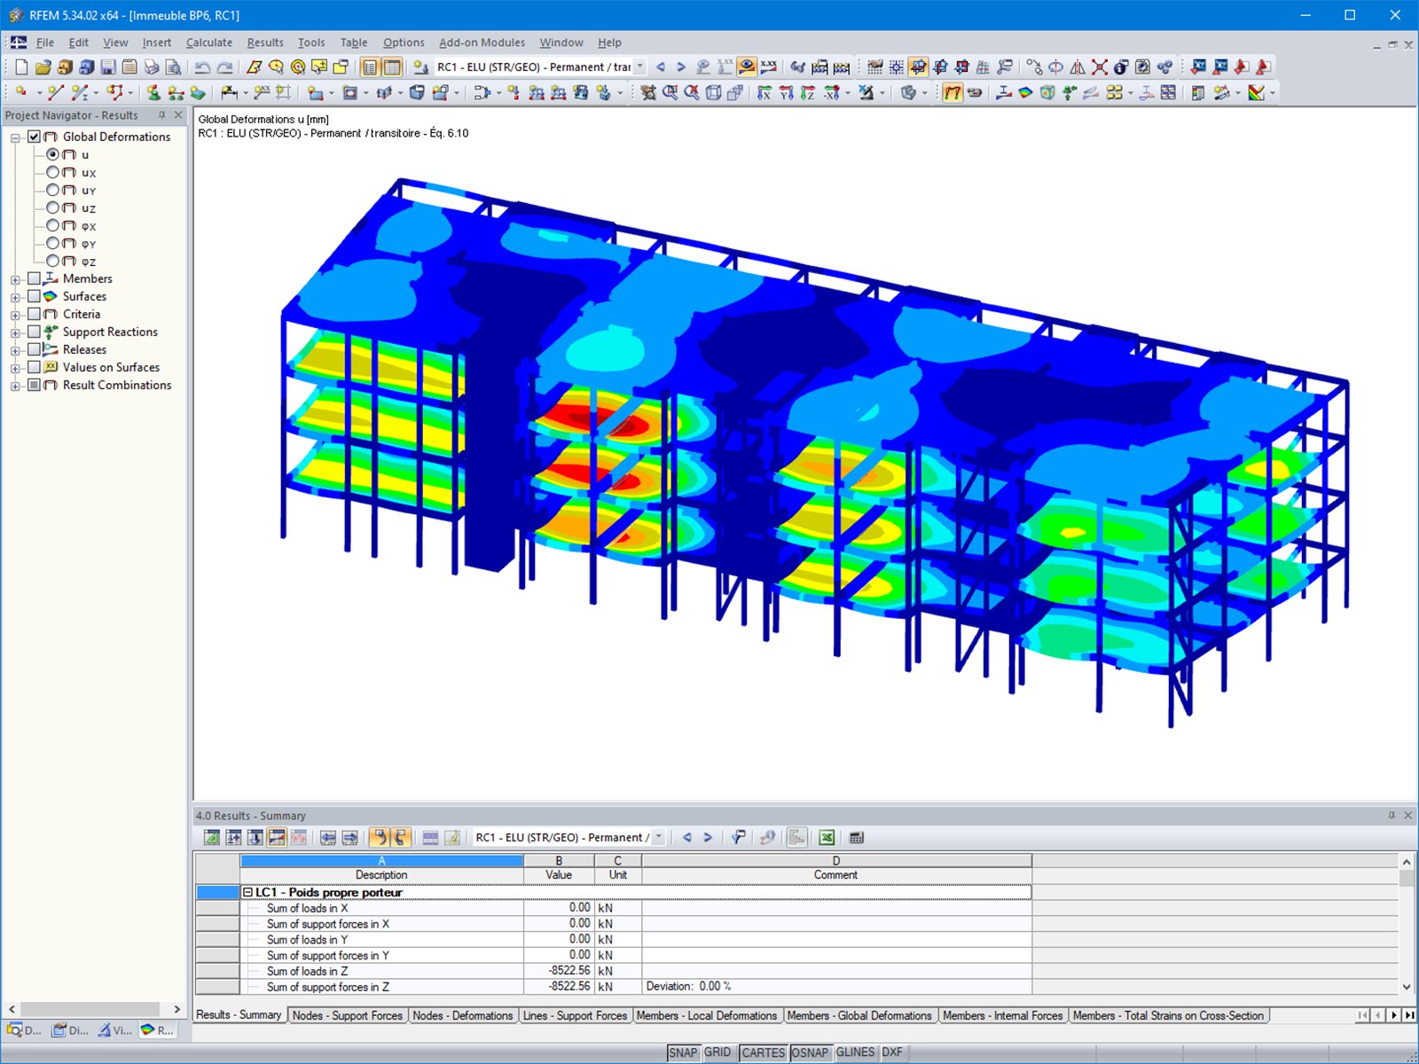Click the mirror tool icon in top toolbar
The height and width of the screenshot is (1064, 1419).
(1078, 67)
